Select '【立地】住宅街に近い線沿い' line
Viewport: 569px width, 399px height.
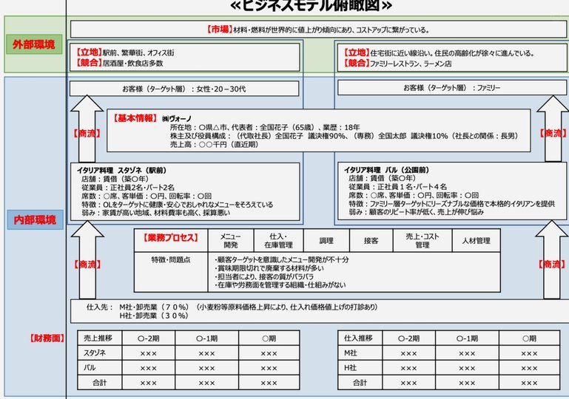(x=438, y=53)
